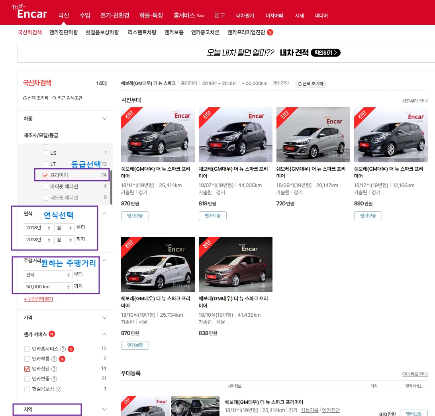Go to the 헛걸음보상차량 sub tab
The width and height of the screenshot is (435, 416).
pos(102,32)
